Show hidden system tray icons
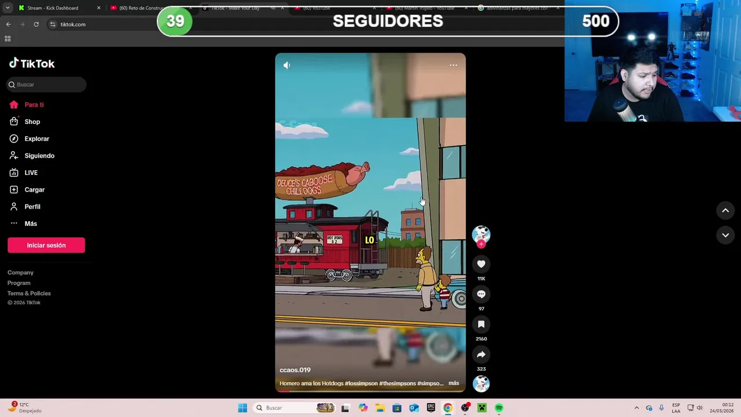 pos(637,408)
